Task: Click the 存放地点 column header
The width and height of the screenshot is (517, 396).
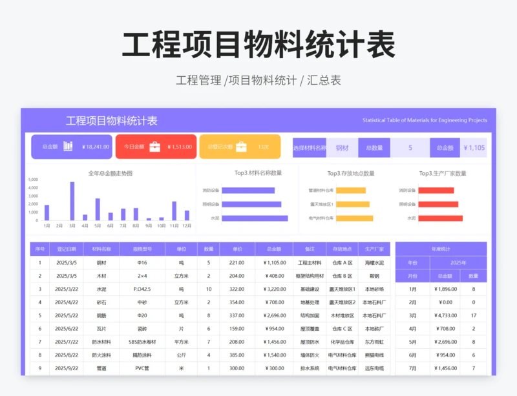Action: (x=343, y=249)
